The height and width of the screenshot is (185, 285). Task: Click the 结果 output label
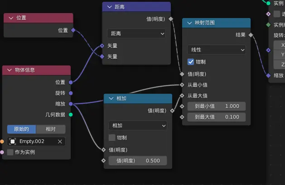241,35
